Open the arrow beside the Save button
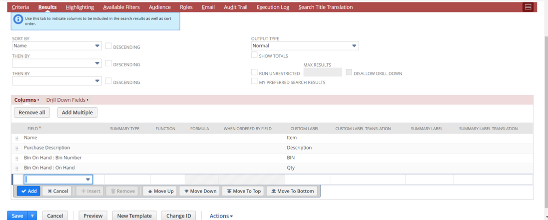Screen dimensions: 548x220 pos(32,216)
